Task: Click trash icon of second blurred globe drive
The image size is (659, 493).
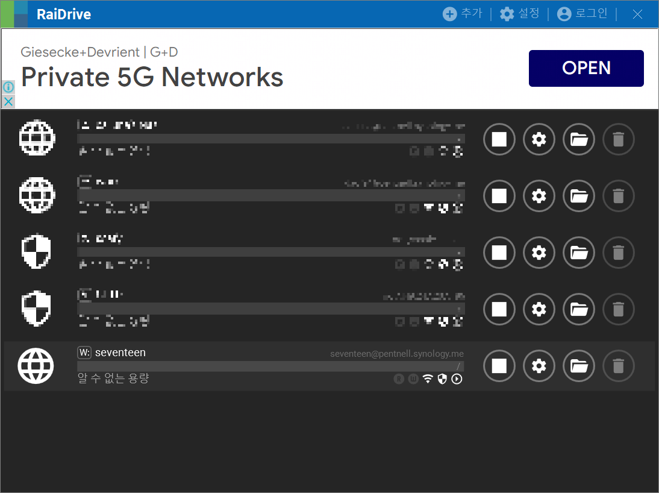Action: [x=618, y=196]
